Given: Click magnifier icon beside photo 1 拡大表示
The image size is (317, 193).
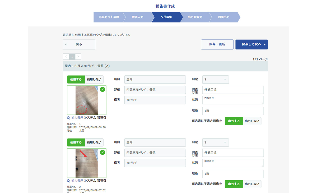Looking at the screenshot, I should pos(68,118).
